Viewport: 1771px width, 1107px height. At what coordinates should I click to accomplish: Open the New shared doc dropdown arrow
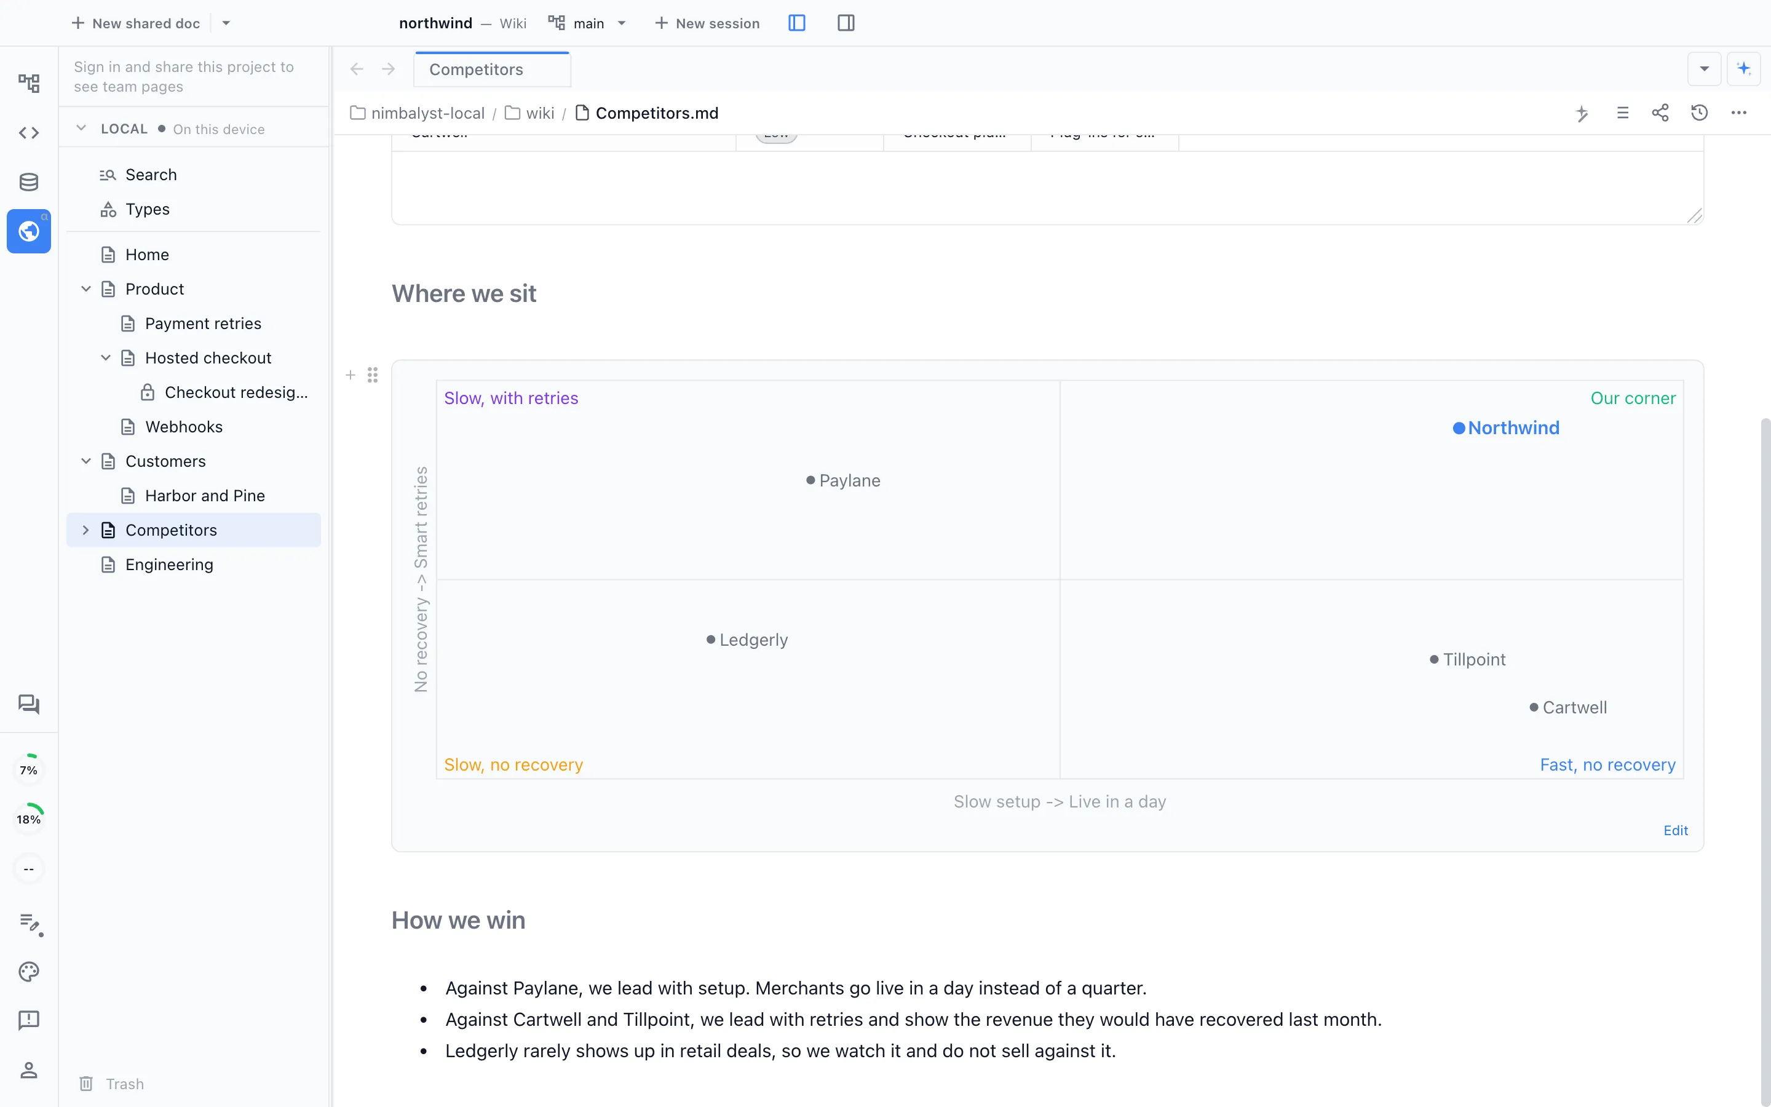pyautogui.click(x=226, y=23)
